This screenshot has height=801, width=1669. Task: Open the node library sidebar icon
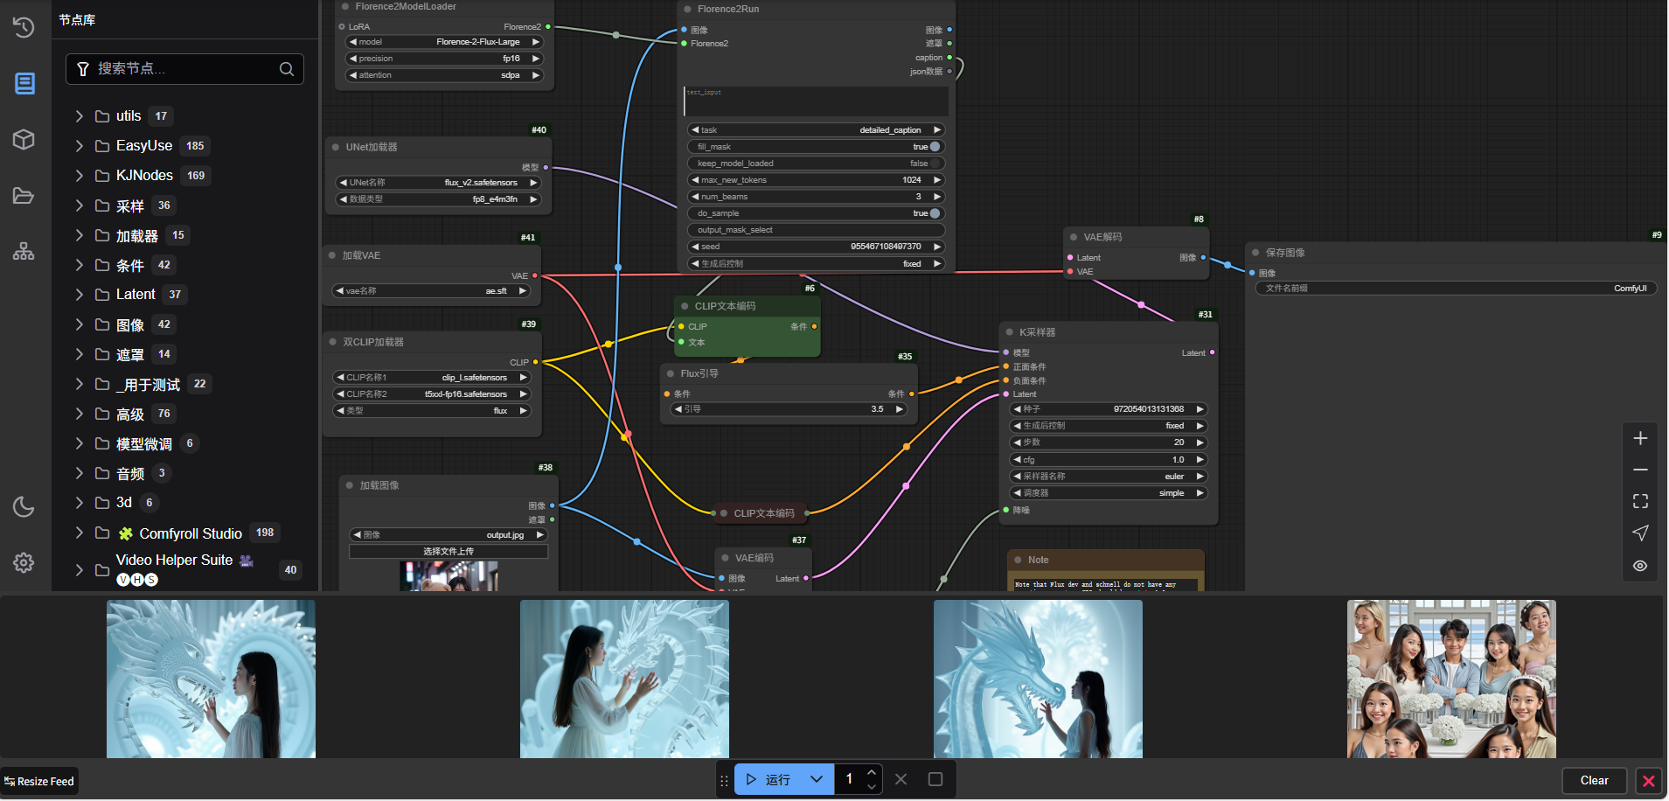click(24, 83)
